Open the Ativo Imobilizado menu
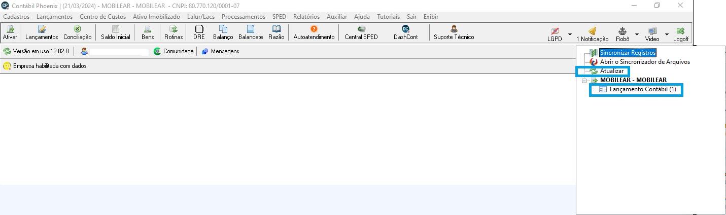 [156, 17]
